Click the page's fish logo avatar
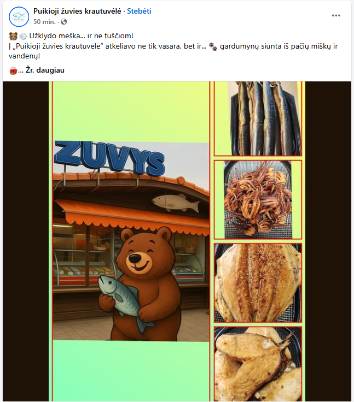The width and height of the screenshot is (354, 402). (x=19, y=17)
